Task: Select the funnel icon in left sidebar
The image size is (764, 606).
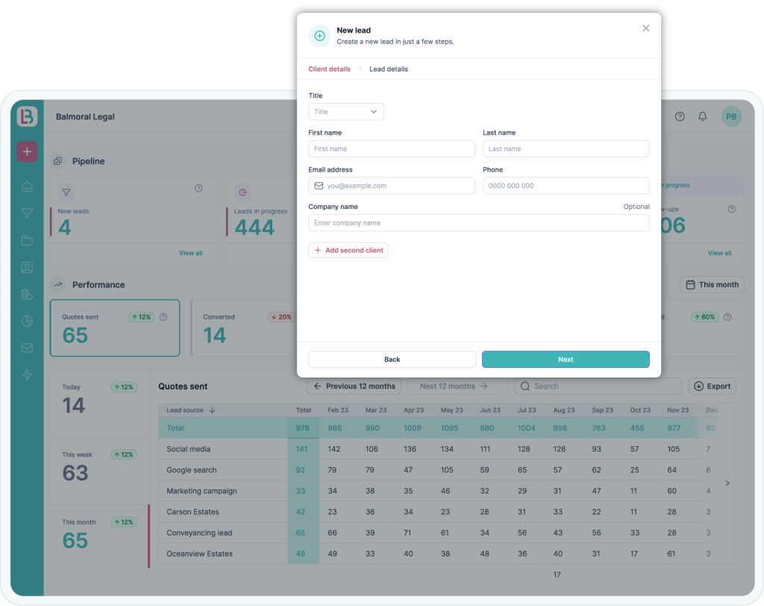Action: click(27, 213)
